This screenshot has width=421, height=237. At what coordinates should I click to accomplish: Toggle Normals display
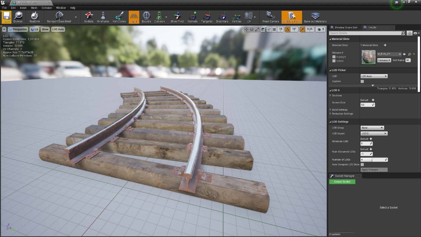[193, 17]
